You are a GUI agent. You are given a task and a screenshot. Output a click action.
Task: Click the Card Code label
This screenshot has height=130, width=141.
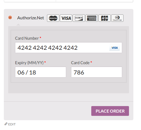80,63
